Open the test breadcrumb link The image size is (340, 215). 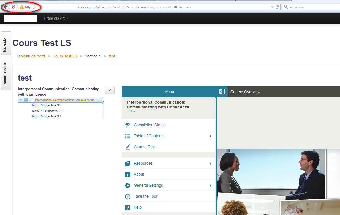coord(112,56)
